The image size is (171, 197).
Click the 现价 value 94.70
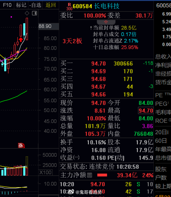point(98,103)
